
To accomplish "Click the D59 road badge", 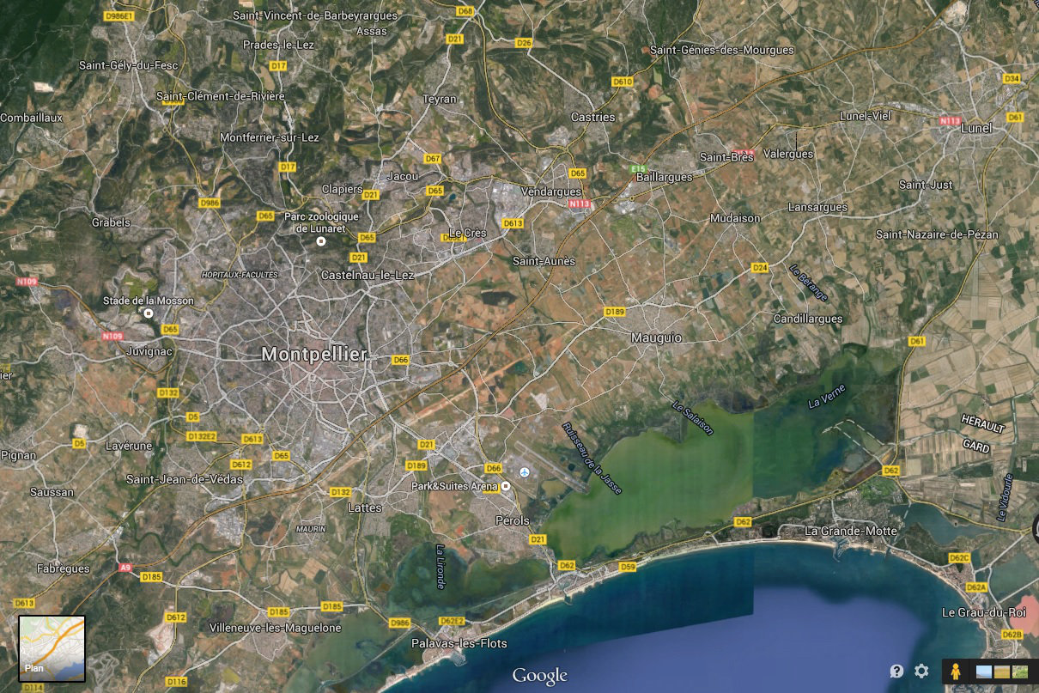I will point(628,567).
